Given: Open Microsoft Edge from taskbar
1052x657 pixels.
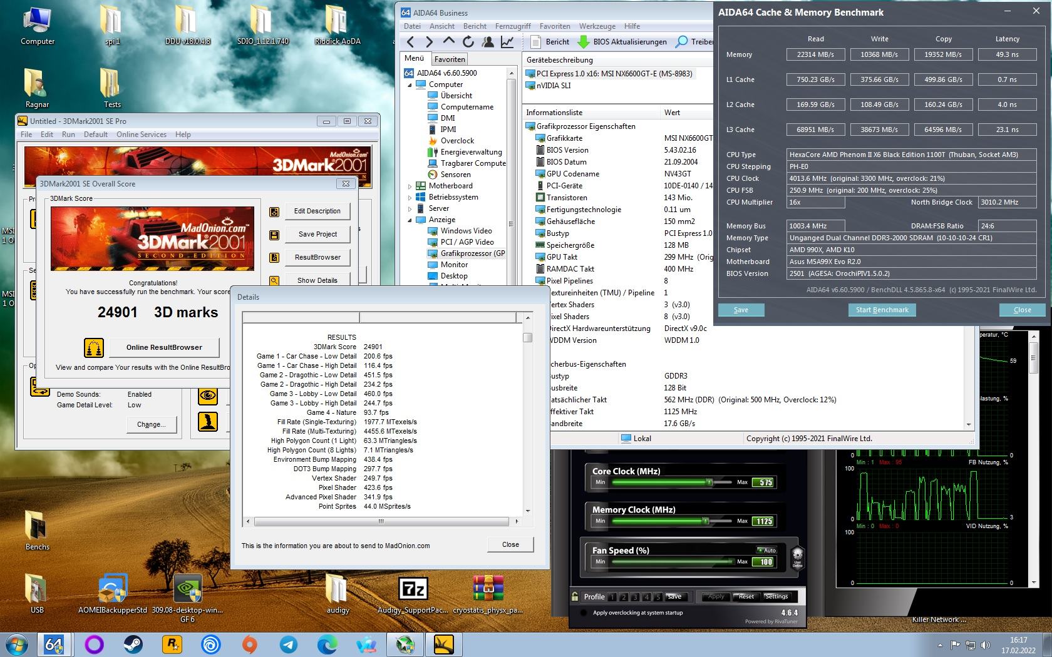Looking at the screenshot, I should click(327, 644).
